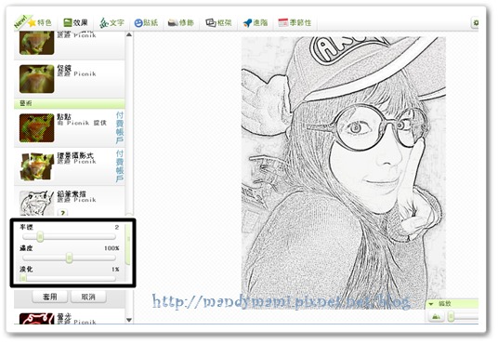Click the zoom-out mountain icon in zoom panel

pyautogui.click(x=437, y=317)
